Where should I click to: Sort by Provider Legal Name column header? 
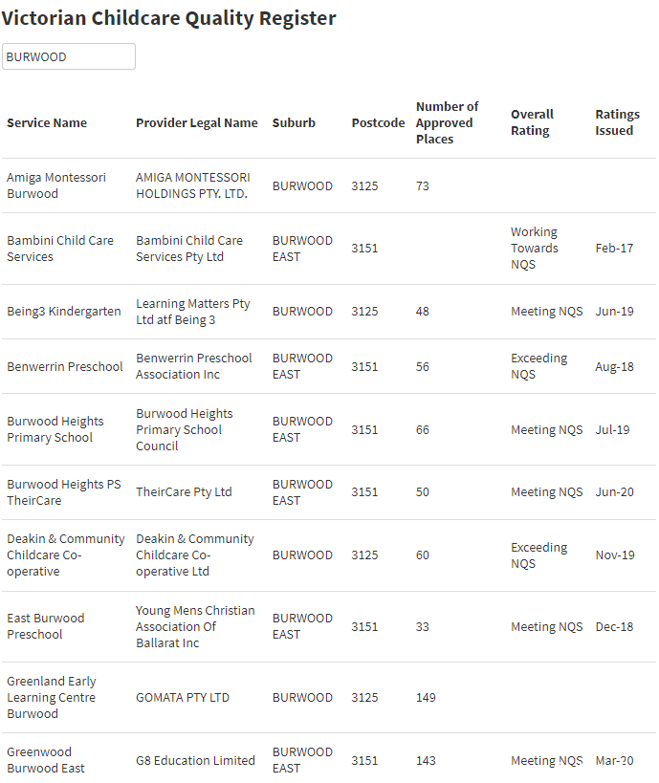[x=197, y=122]
